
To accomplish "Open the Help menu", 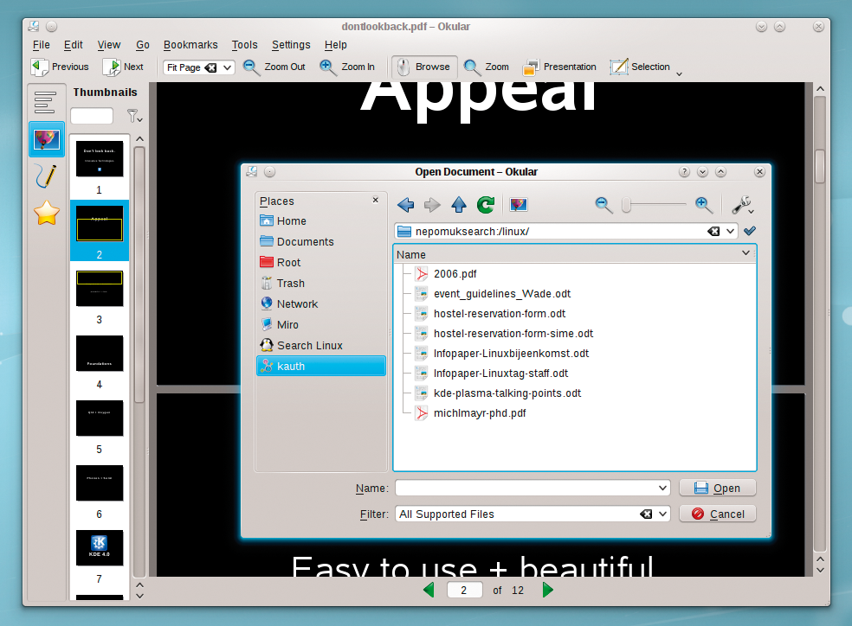I will click(335, 44).
